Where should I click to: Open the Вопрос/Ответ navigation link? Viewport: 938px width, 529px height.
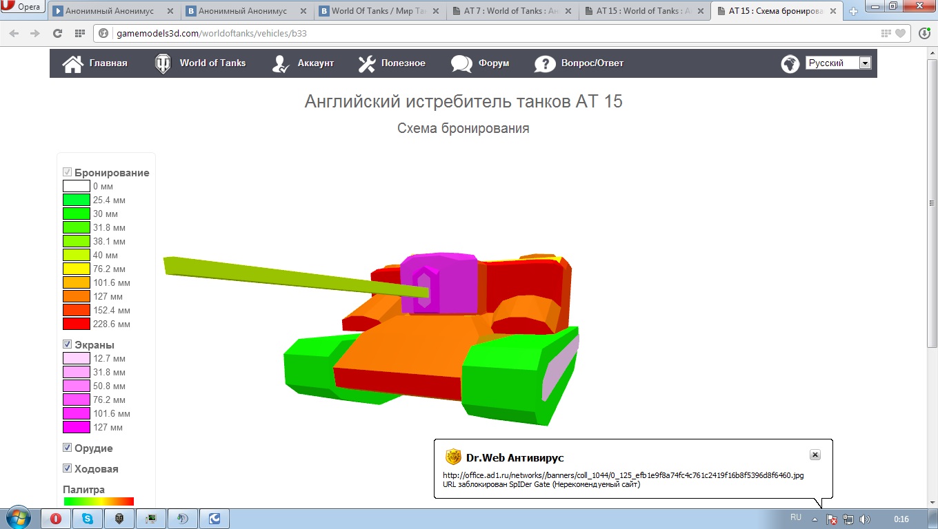coord(592,63)
